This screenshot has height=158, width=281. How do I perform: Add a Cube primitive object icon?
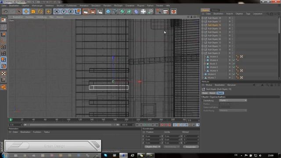coord(108,11)
